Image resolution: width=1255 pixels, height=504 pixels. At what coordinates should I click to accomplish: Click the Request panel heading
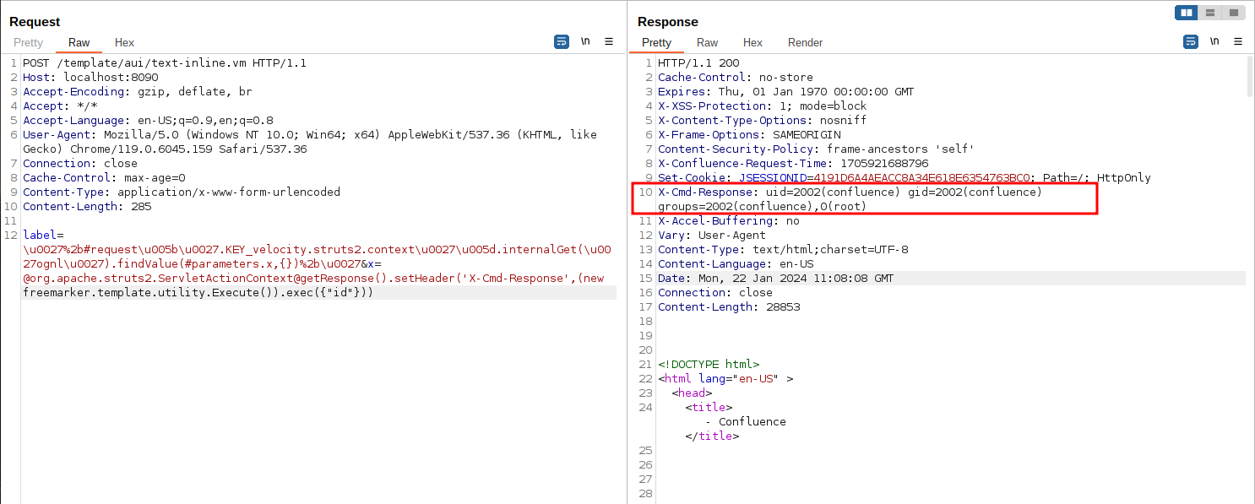(35, 22)
